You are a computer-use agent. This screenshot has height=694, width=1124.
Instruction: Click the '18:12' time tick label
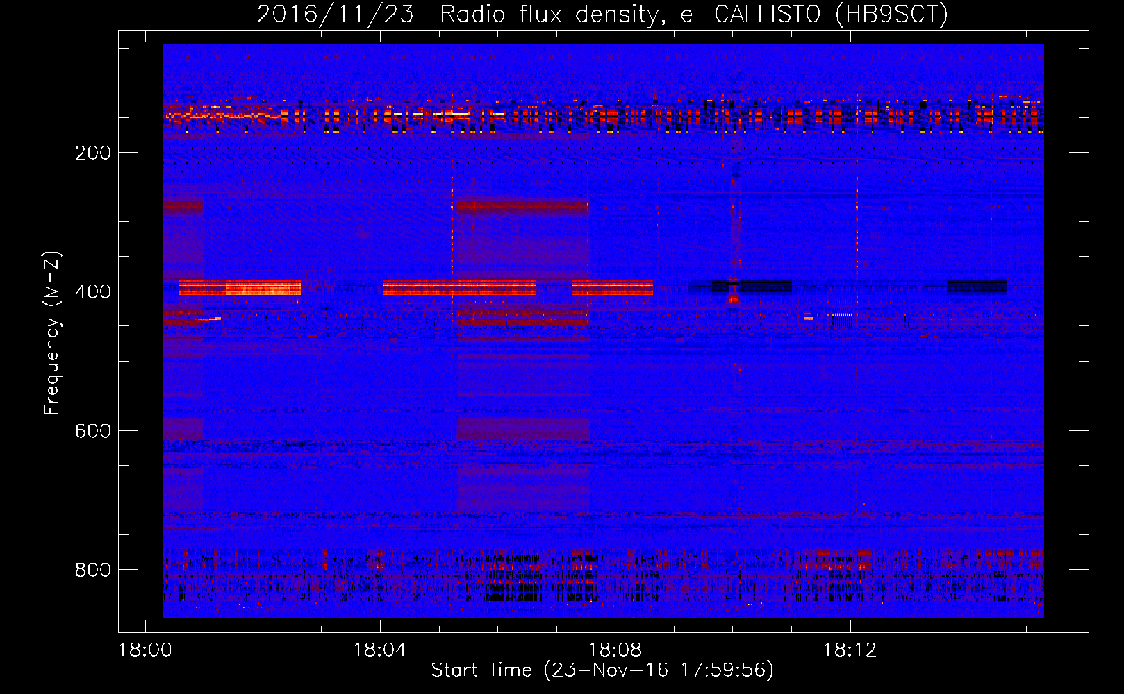(850, 650)
